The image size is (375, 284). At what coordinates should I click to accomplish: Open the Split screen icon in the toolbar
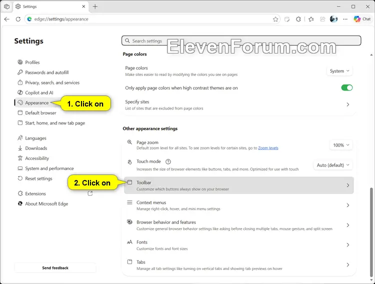tap(287, 19)
